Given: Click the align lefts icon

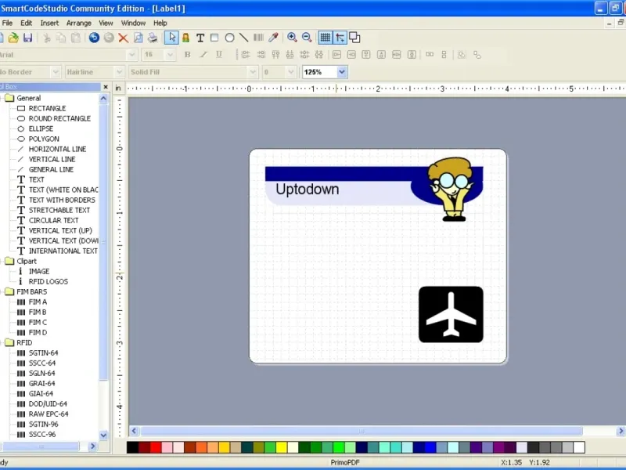Looking at the screenshot, I should tap(246, 55).
